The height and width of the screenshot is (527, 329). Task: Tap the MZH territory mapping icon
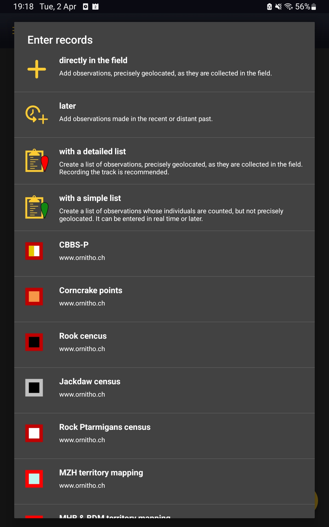(x=34, y=479)
